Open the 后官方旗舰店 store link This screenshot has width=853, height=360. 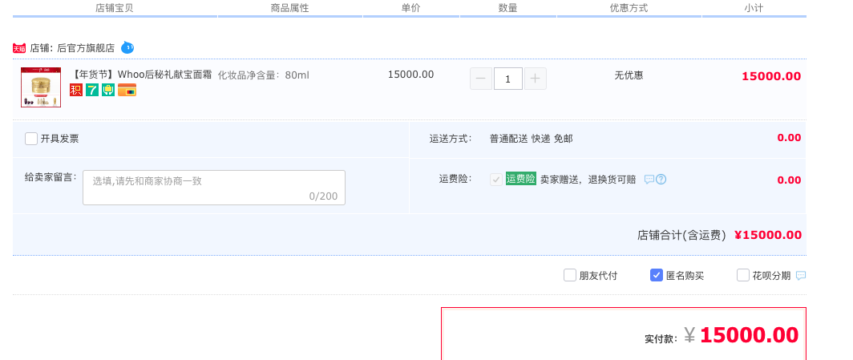point(86,48)
